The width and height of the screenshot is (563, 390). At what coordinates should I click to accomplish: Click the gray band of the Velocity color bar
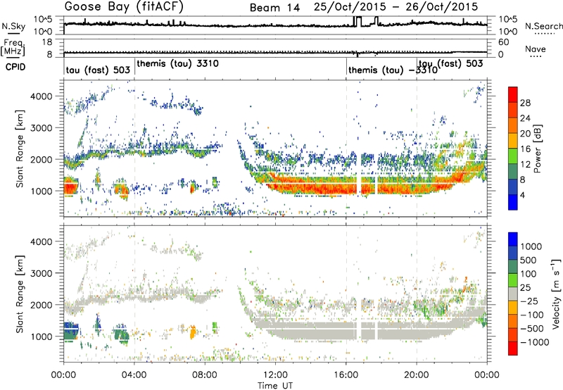(513, 294)
